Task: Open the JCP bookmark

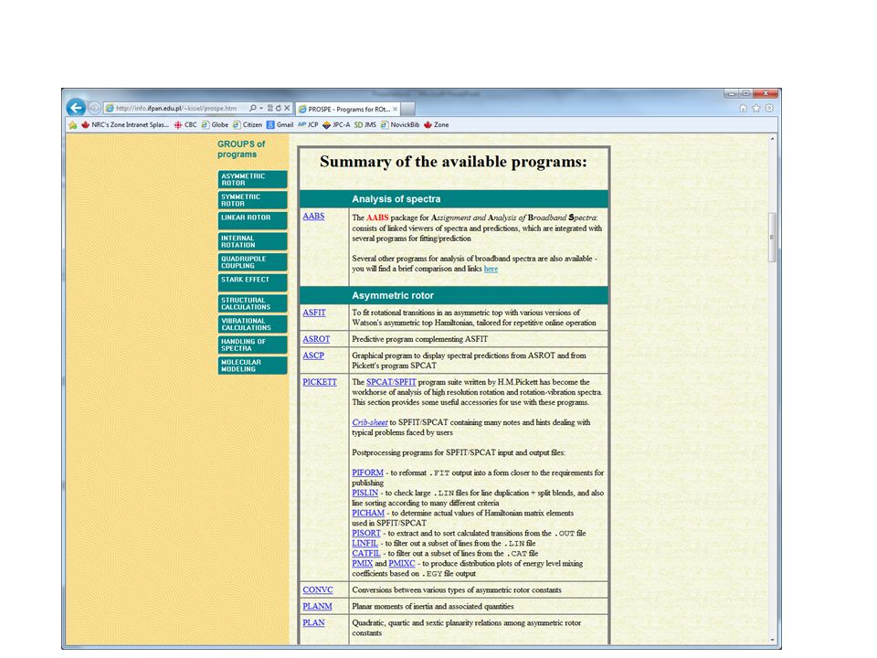Action: click(308, 125)
